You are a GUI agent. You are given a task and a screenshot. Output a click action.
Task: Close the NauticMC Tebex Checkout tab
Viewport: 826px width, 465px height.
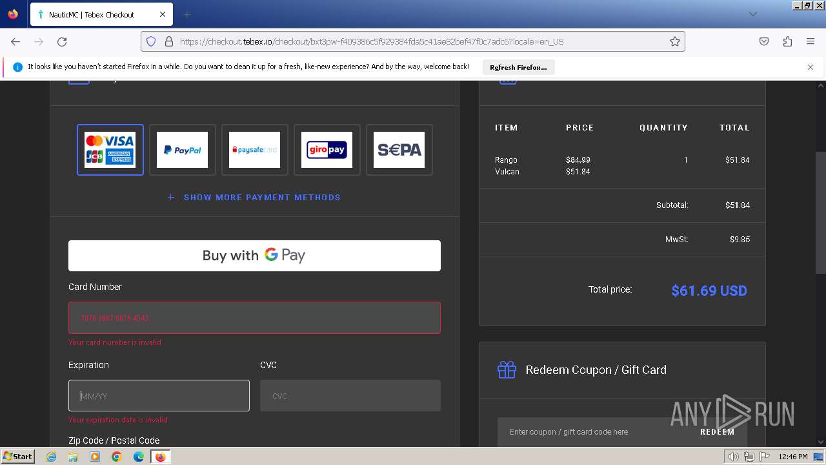click(163, 14)
